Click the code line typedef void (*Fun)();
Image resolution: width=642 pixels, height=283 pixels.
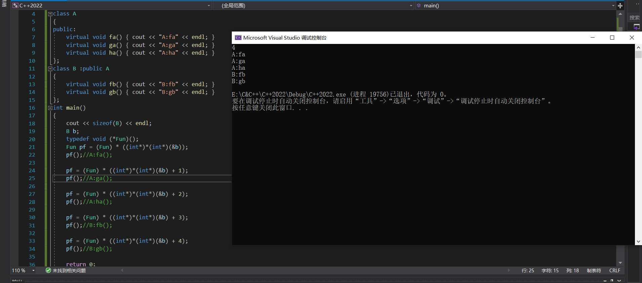tap(102, 139)
